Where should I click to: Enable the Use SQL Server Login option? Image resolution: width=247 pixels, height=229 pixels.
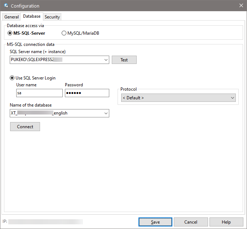coord(13,78)
